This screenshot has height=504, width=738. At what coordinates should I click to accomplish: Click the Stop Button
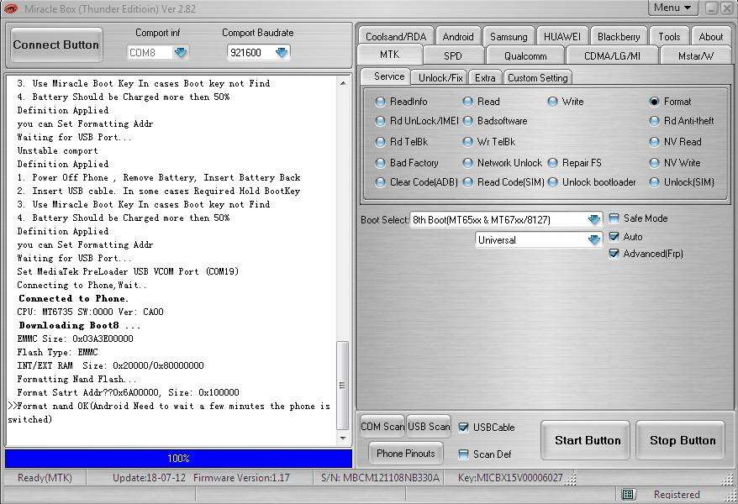pos(682,440)
